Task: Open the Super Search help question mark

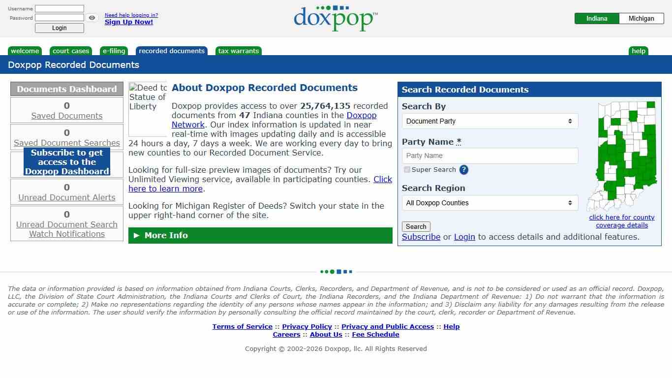Action: click(463, 170)
